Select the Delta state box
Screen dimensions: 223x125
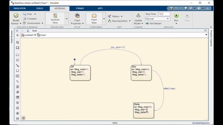(144, 110)
